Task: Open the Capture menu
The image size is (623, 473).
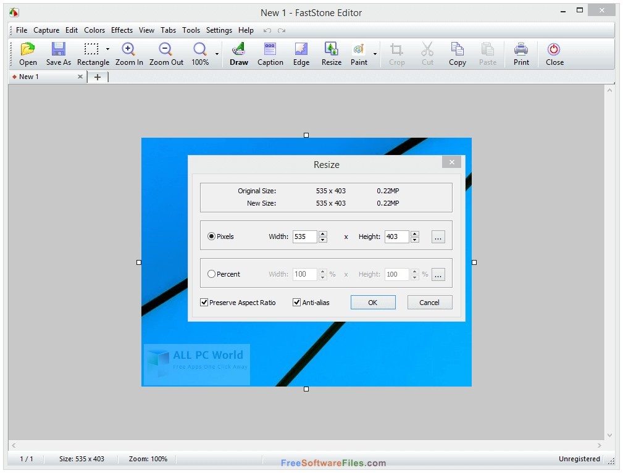Action: (46, 30)
